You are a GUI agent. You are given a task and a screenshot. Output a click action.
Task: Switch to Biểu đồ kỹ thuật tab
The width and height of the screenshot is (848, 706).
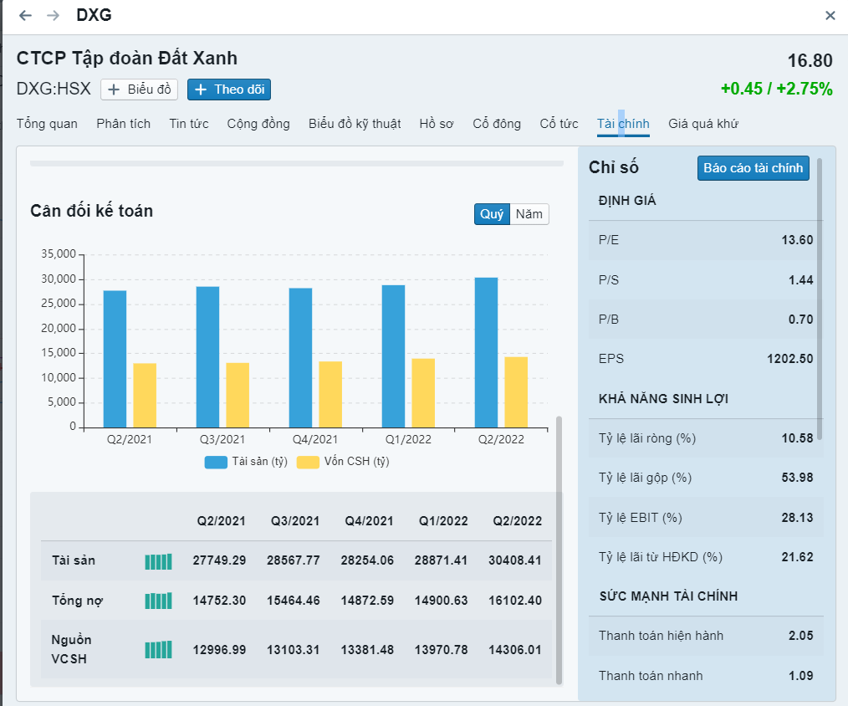point(355,124)
